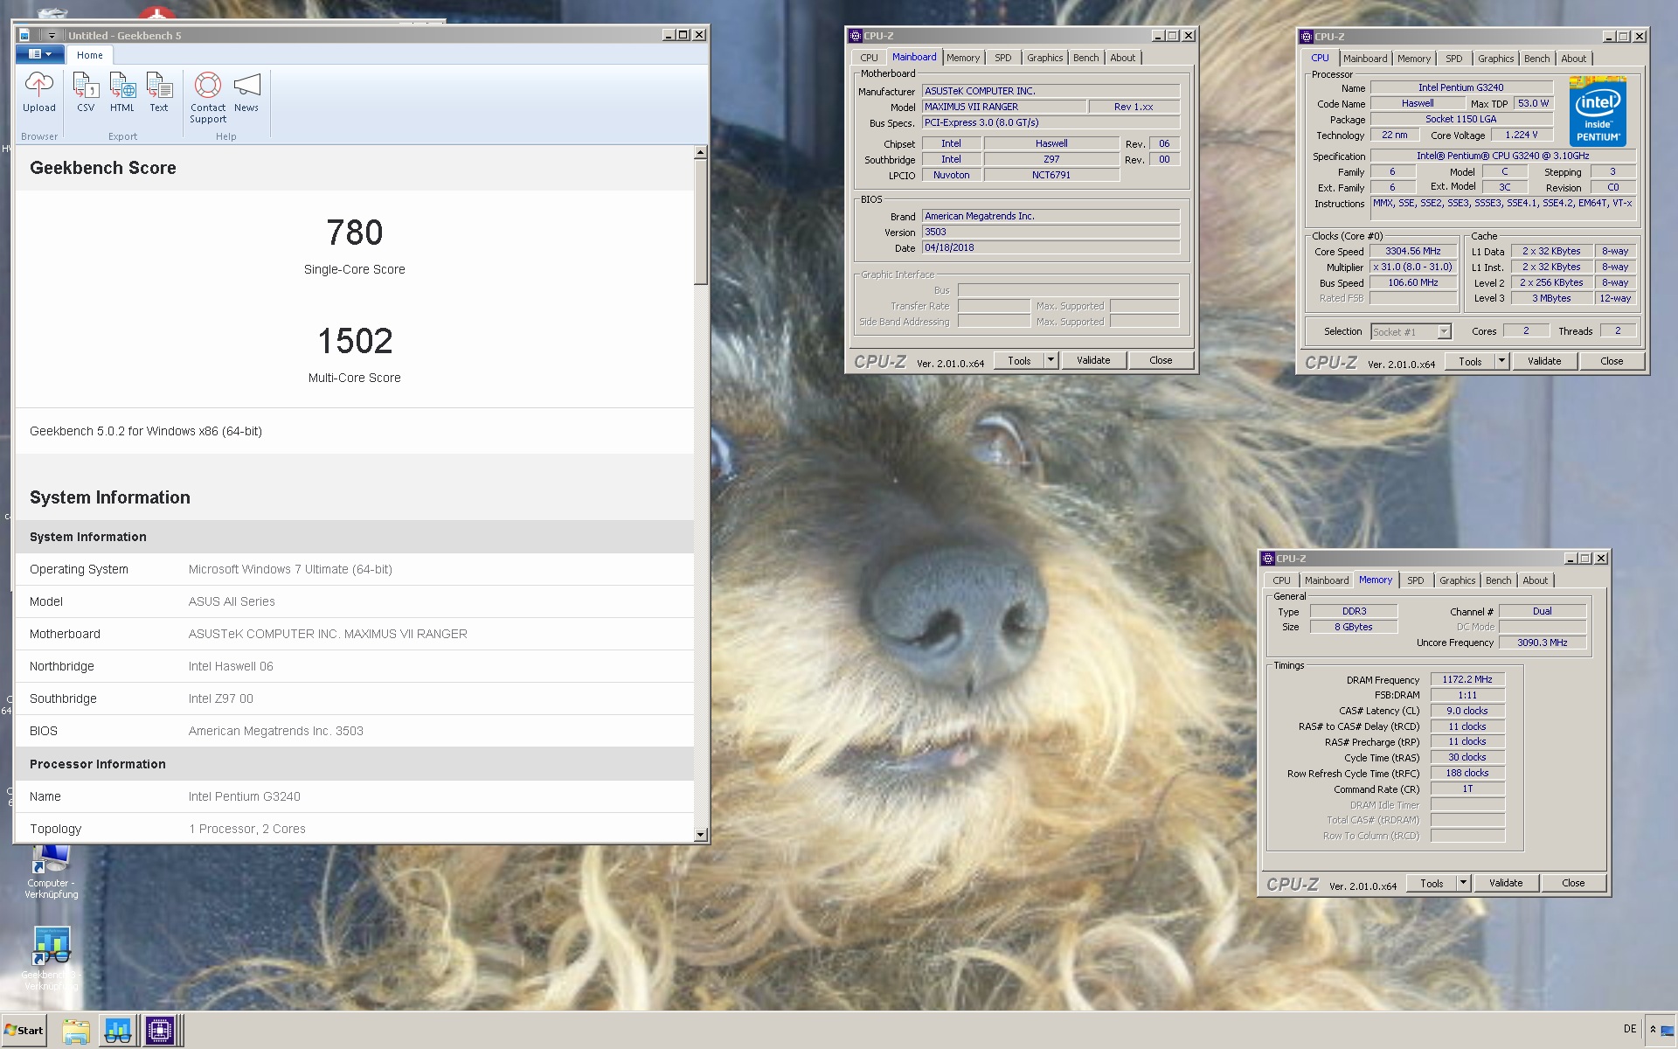Export results as Text
Image resolution: width=1678 pixels, height=1049 pixels.
[159, 93]
